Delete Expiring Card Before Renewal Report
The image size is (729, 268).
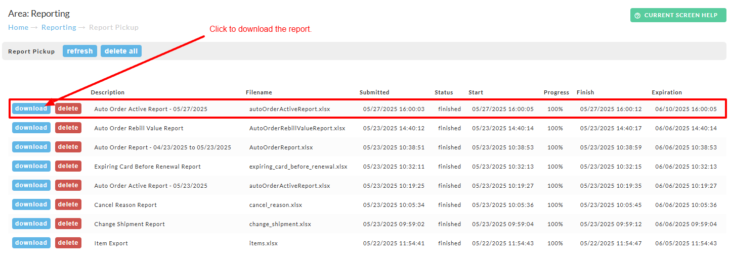pyautogui.click(x=68, y=166)
